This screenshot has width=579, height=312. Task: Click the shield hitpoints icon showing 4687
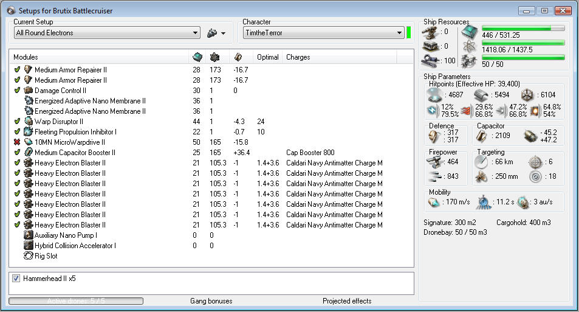(435, 95)
